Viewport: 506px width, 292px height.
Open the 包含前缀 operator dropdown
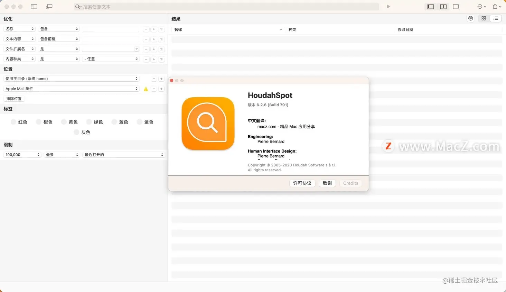point(59,39)
